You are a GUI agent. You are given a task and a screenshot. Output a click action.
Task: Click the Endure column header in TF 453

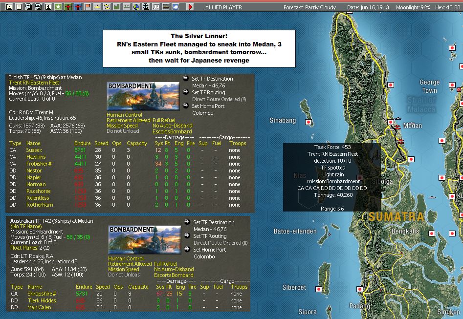83,143
